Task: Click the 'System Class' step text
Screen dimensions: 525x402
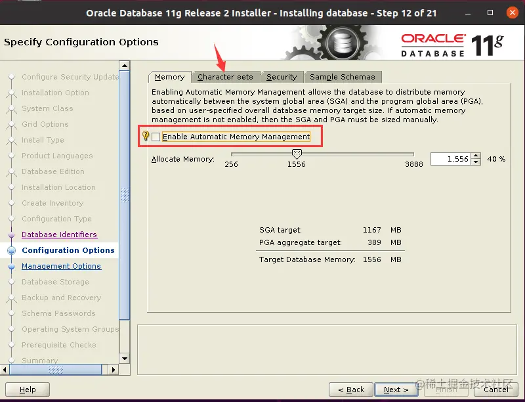Action: (47, 108)
